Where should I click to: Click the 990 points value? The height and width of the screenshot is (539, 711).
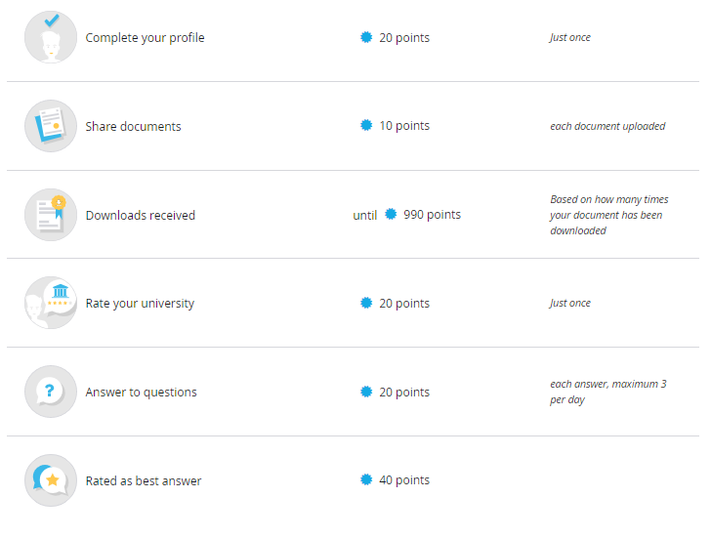432,215
